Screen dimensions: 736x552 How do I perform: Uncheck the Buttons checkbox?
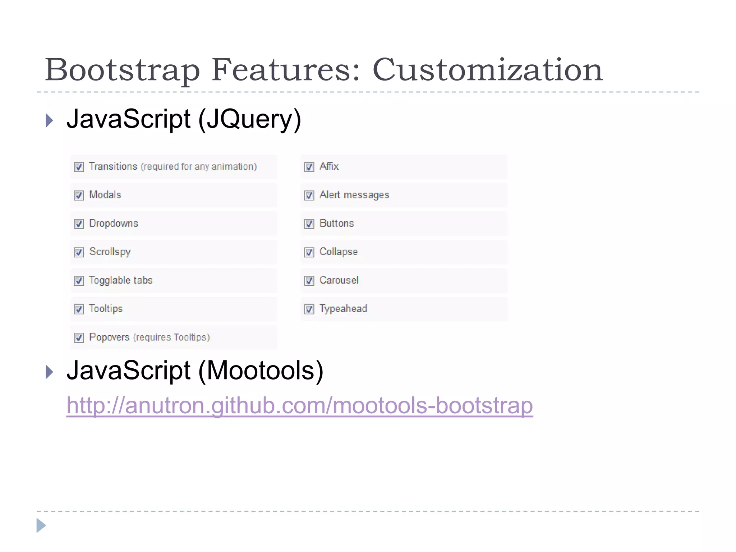coord(309,224)
